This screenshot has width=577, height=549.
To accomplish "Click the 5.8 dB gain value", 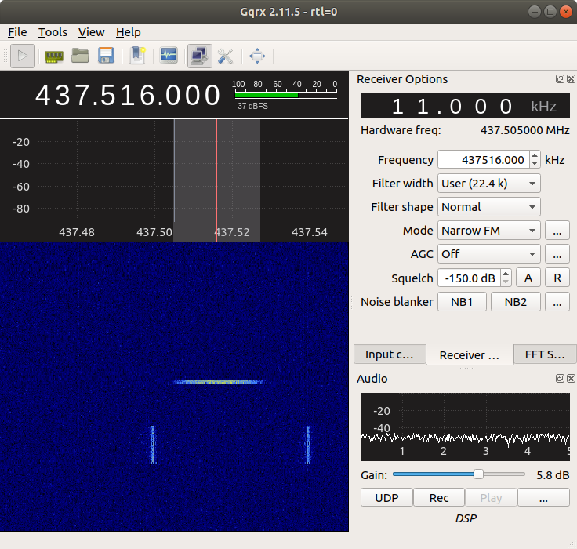I will (553, 475).
